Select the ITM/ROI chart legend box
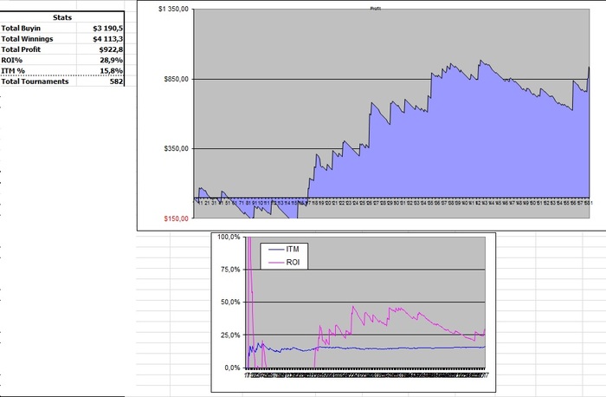606x397 pixels. pos(284,257)
